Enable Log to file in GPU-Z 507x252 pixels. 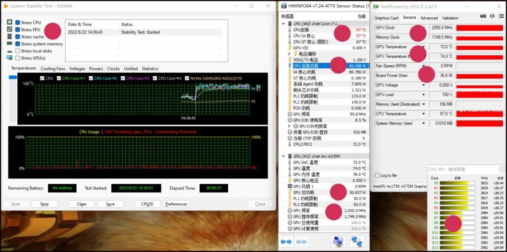[377, 175]
